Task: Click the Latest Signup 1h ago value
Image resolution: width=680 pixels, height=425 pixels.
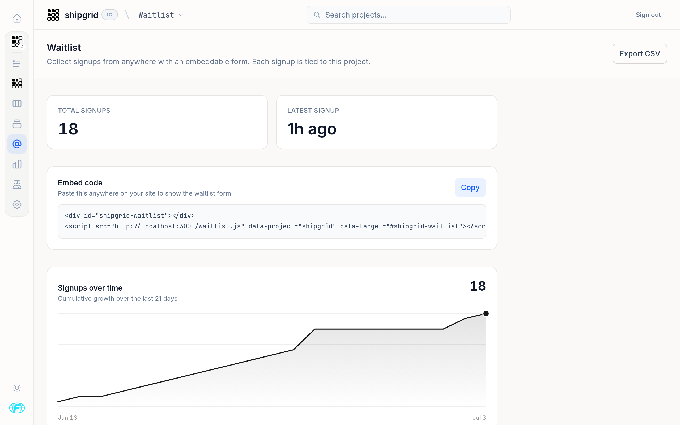Action: click(x=312, y=129)
